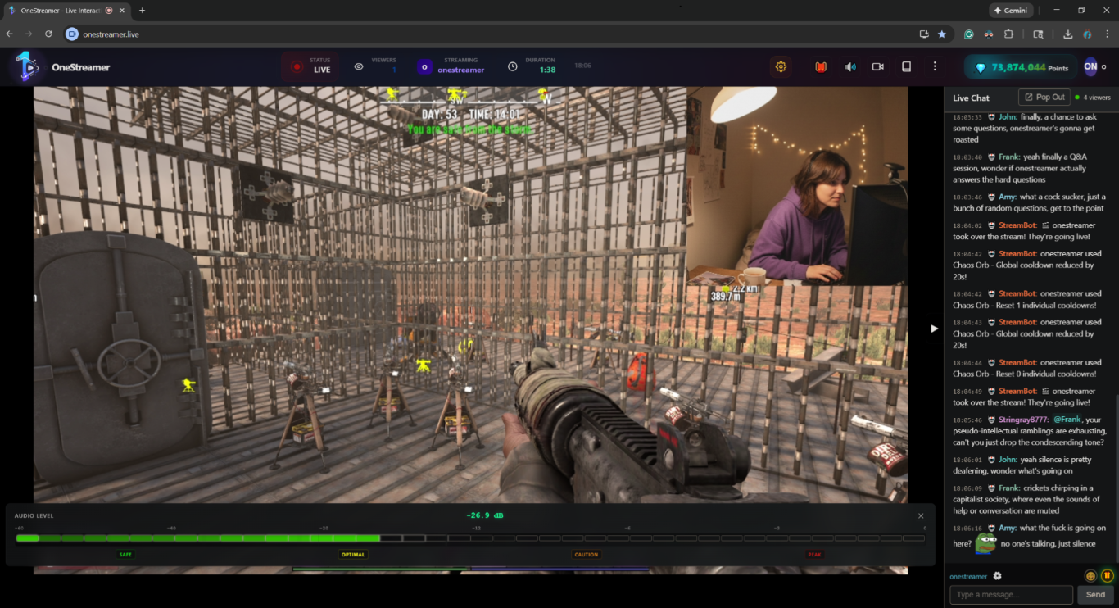Click the OPTIMAL audio zone label

(353, 555)
